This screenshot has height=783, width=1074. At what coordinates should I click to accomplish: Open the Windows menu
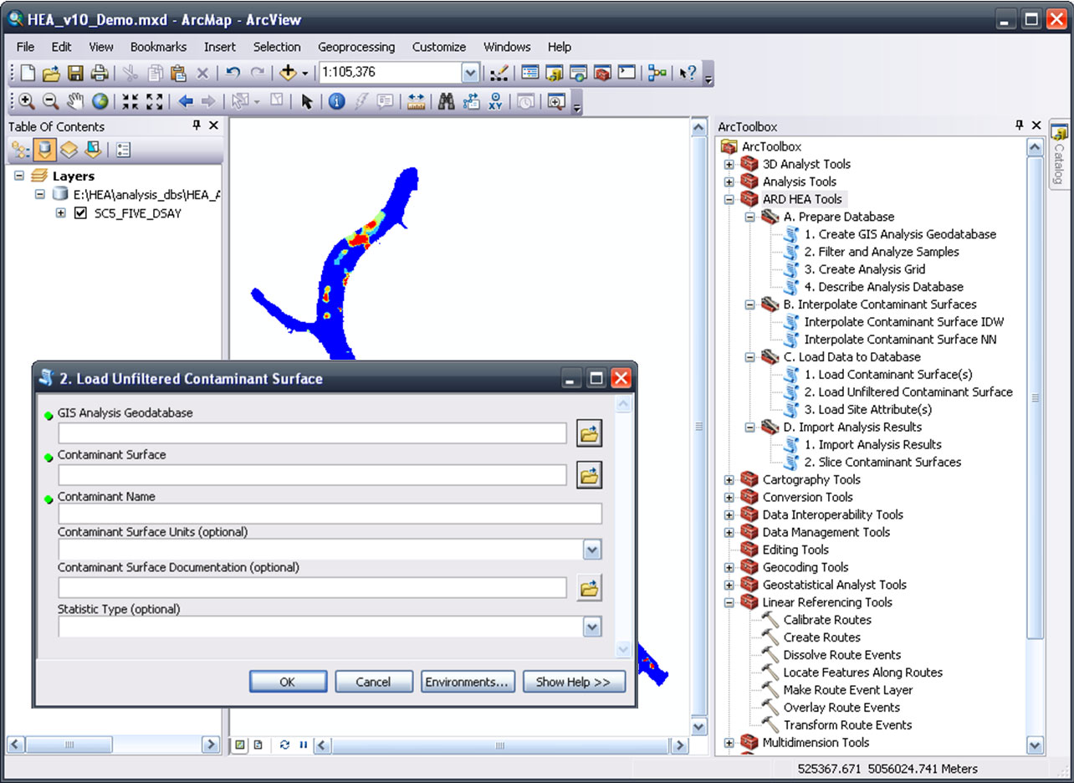[x=507, y=47]
